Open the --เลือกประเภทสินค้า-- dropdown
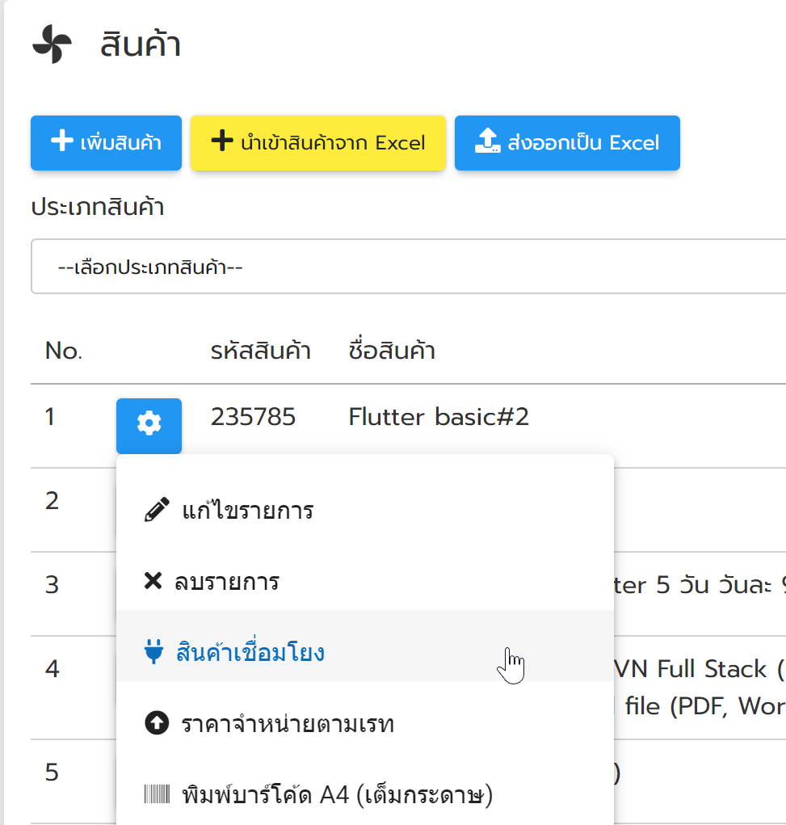Viewport: 786px width, 825px height. click(x=408, y=266)
